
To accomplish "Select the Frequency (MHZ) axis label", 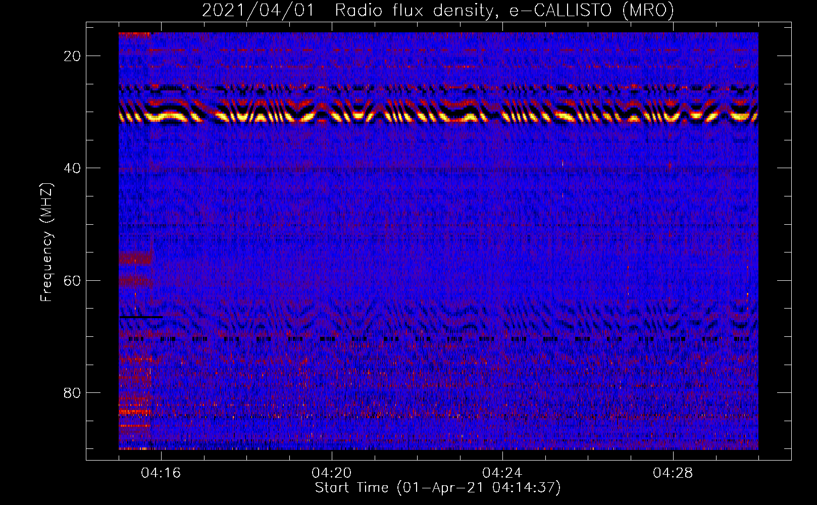I will coord(46,242).
